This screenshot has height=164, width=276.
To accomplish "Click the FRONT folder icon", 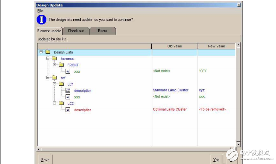I will click(x=61, y=65).
